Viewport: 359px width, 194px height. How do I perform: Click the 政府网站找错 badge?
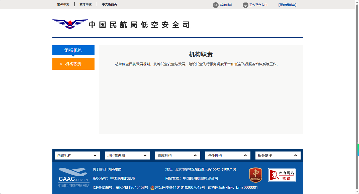pyautogui.click(x=282, y=175)
